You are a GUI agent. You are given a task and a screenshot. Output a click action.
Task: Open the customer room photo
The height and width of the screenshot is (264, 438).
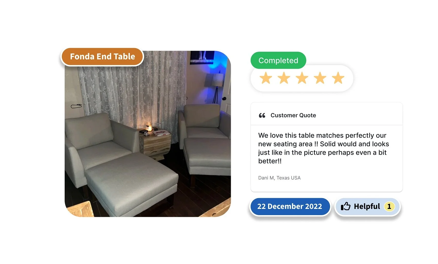(148, 134)
